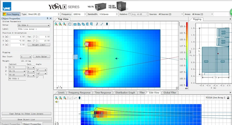
Task: Open the Type Direct SPL (Z) dropdown
Action: pyautogui.click(x=59, y=14)
